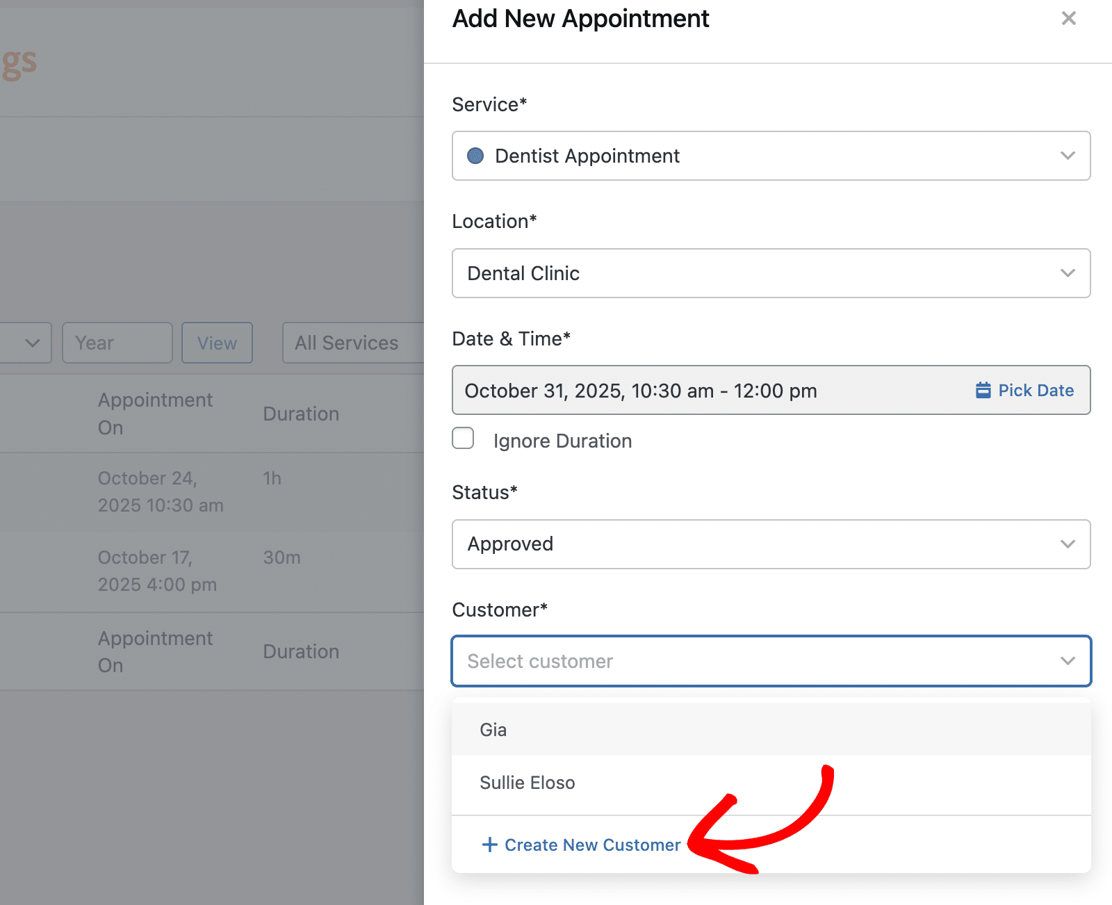Enable the Ignore Duration checkbox
This screenshot has height=905, width=1112.
[463, 439]
